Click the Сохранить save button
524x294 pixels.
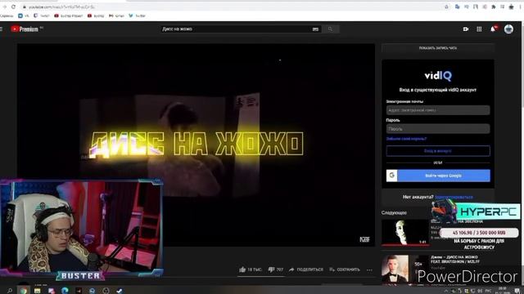click(x=345, y=269)
